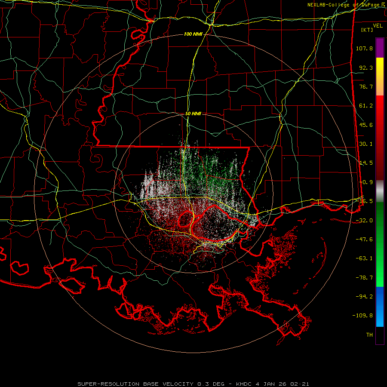Click the -47.6 legend value
387x387 pixels.
[364, 240]
